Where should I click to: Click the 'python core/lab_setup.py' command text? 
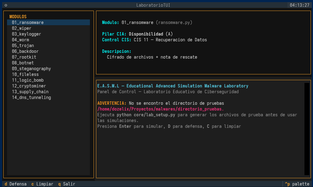(146, 115)
